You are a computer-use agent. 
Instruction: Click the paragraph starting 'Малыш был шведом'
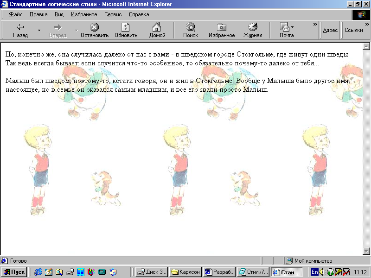pos(178,85)
